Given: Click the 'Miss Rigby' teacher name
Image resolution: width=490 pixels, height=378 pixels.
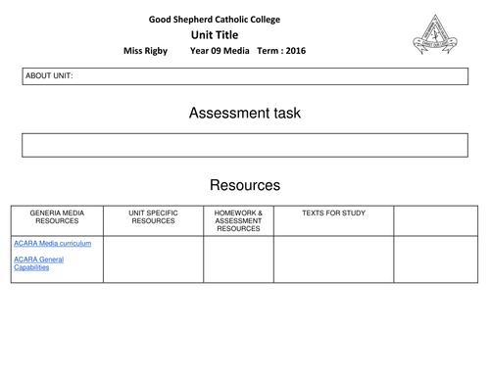Looking at the screenshot, I should click(145, 51).
